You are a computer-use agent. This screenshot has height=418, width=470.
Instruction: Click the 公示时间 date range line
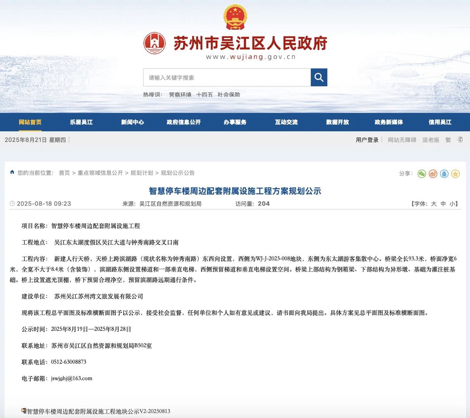tap(76, 329)
